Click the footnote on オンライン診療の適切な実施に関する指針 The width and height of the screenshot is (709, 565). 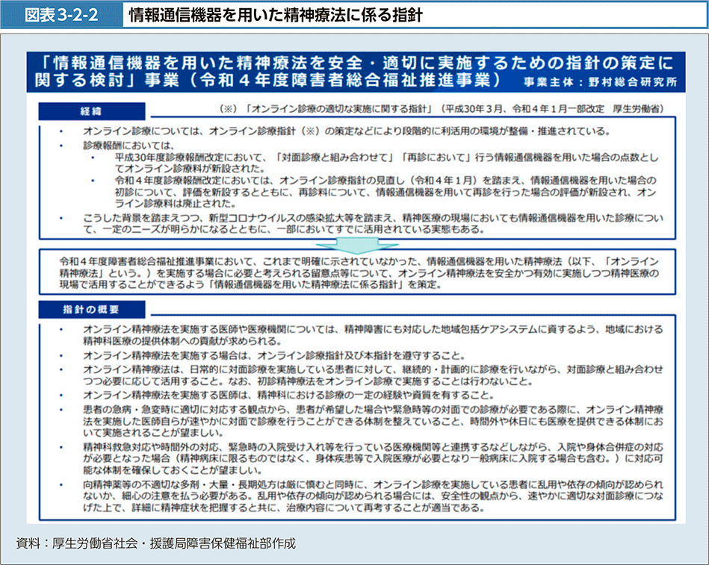[x=441, y=109]
